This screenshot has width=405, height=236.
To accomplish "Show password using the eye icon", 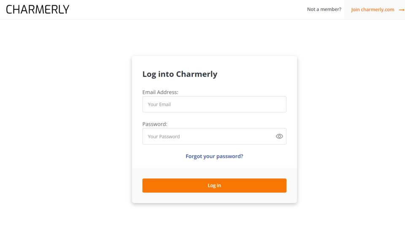I will pyautogui.click(x=279, y=136).
